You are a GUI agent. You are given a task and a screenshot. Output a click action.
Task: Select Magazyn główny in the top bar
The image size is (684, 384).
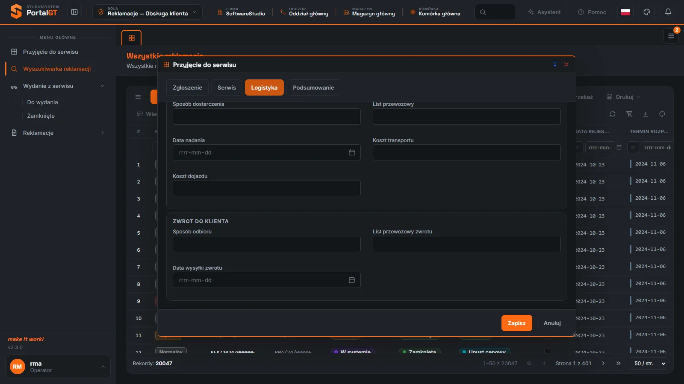click(x=369, y=12)
